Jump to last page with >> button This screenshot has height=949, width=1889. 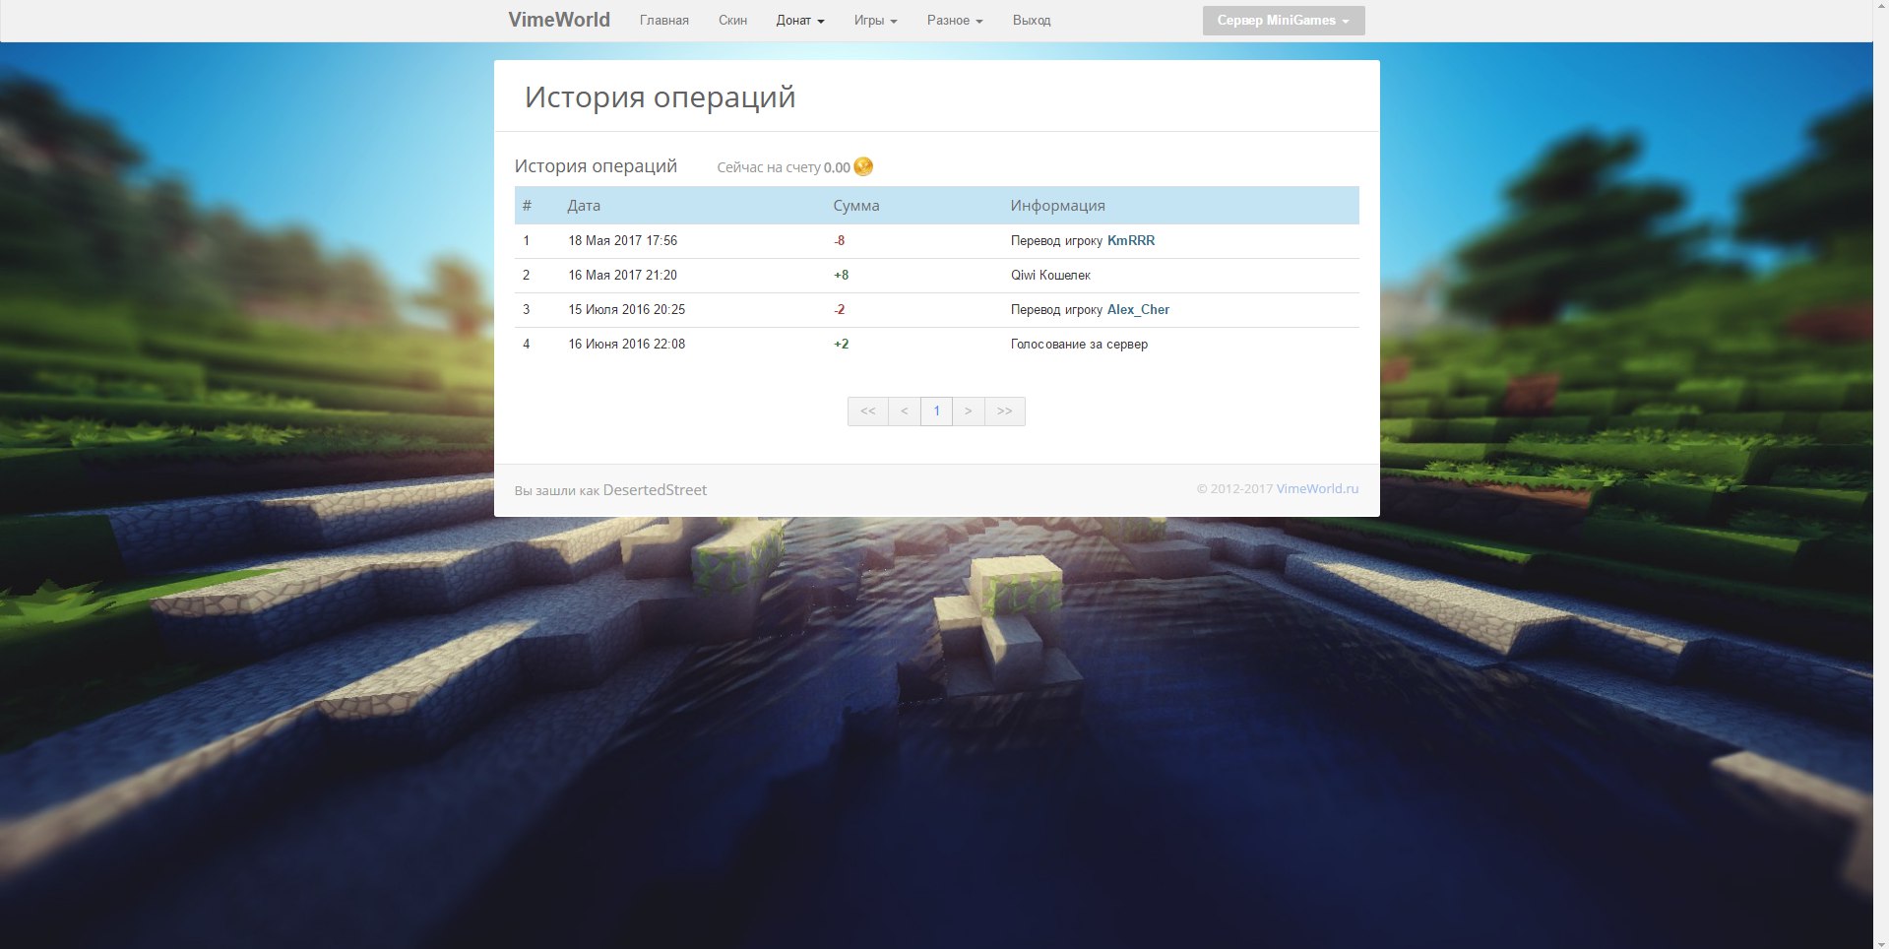tap(1004, 411)
